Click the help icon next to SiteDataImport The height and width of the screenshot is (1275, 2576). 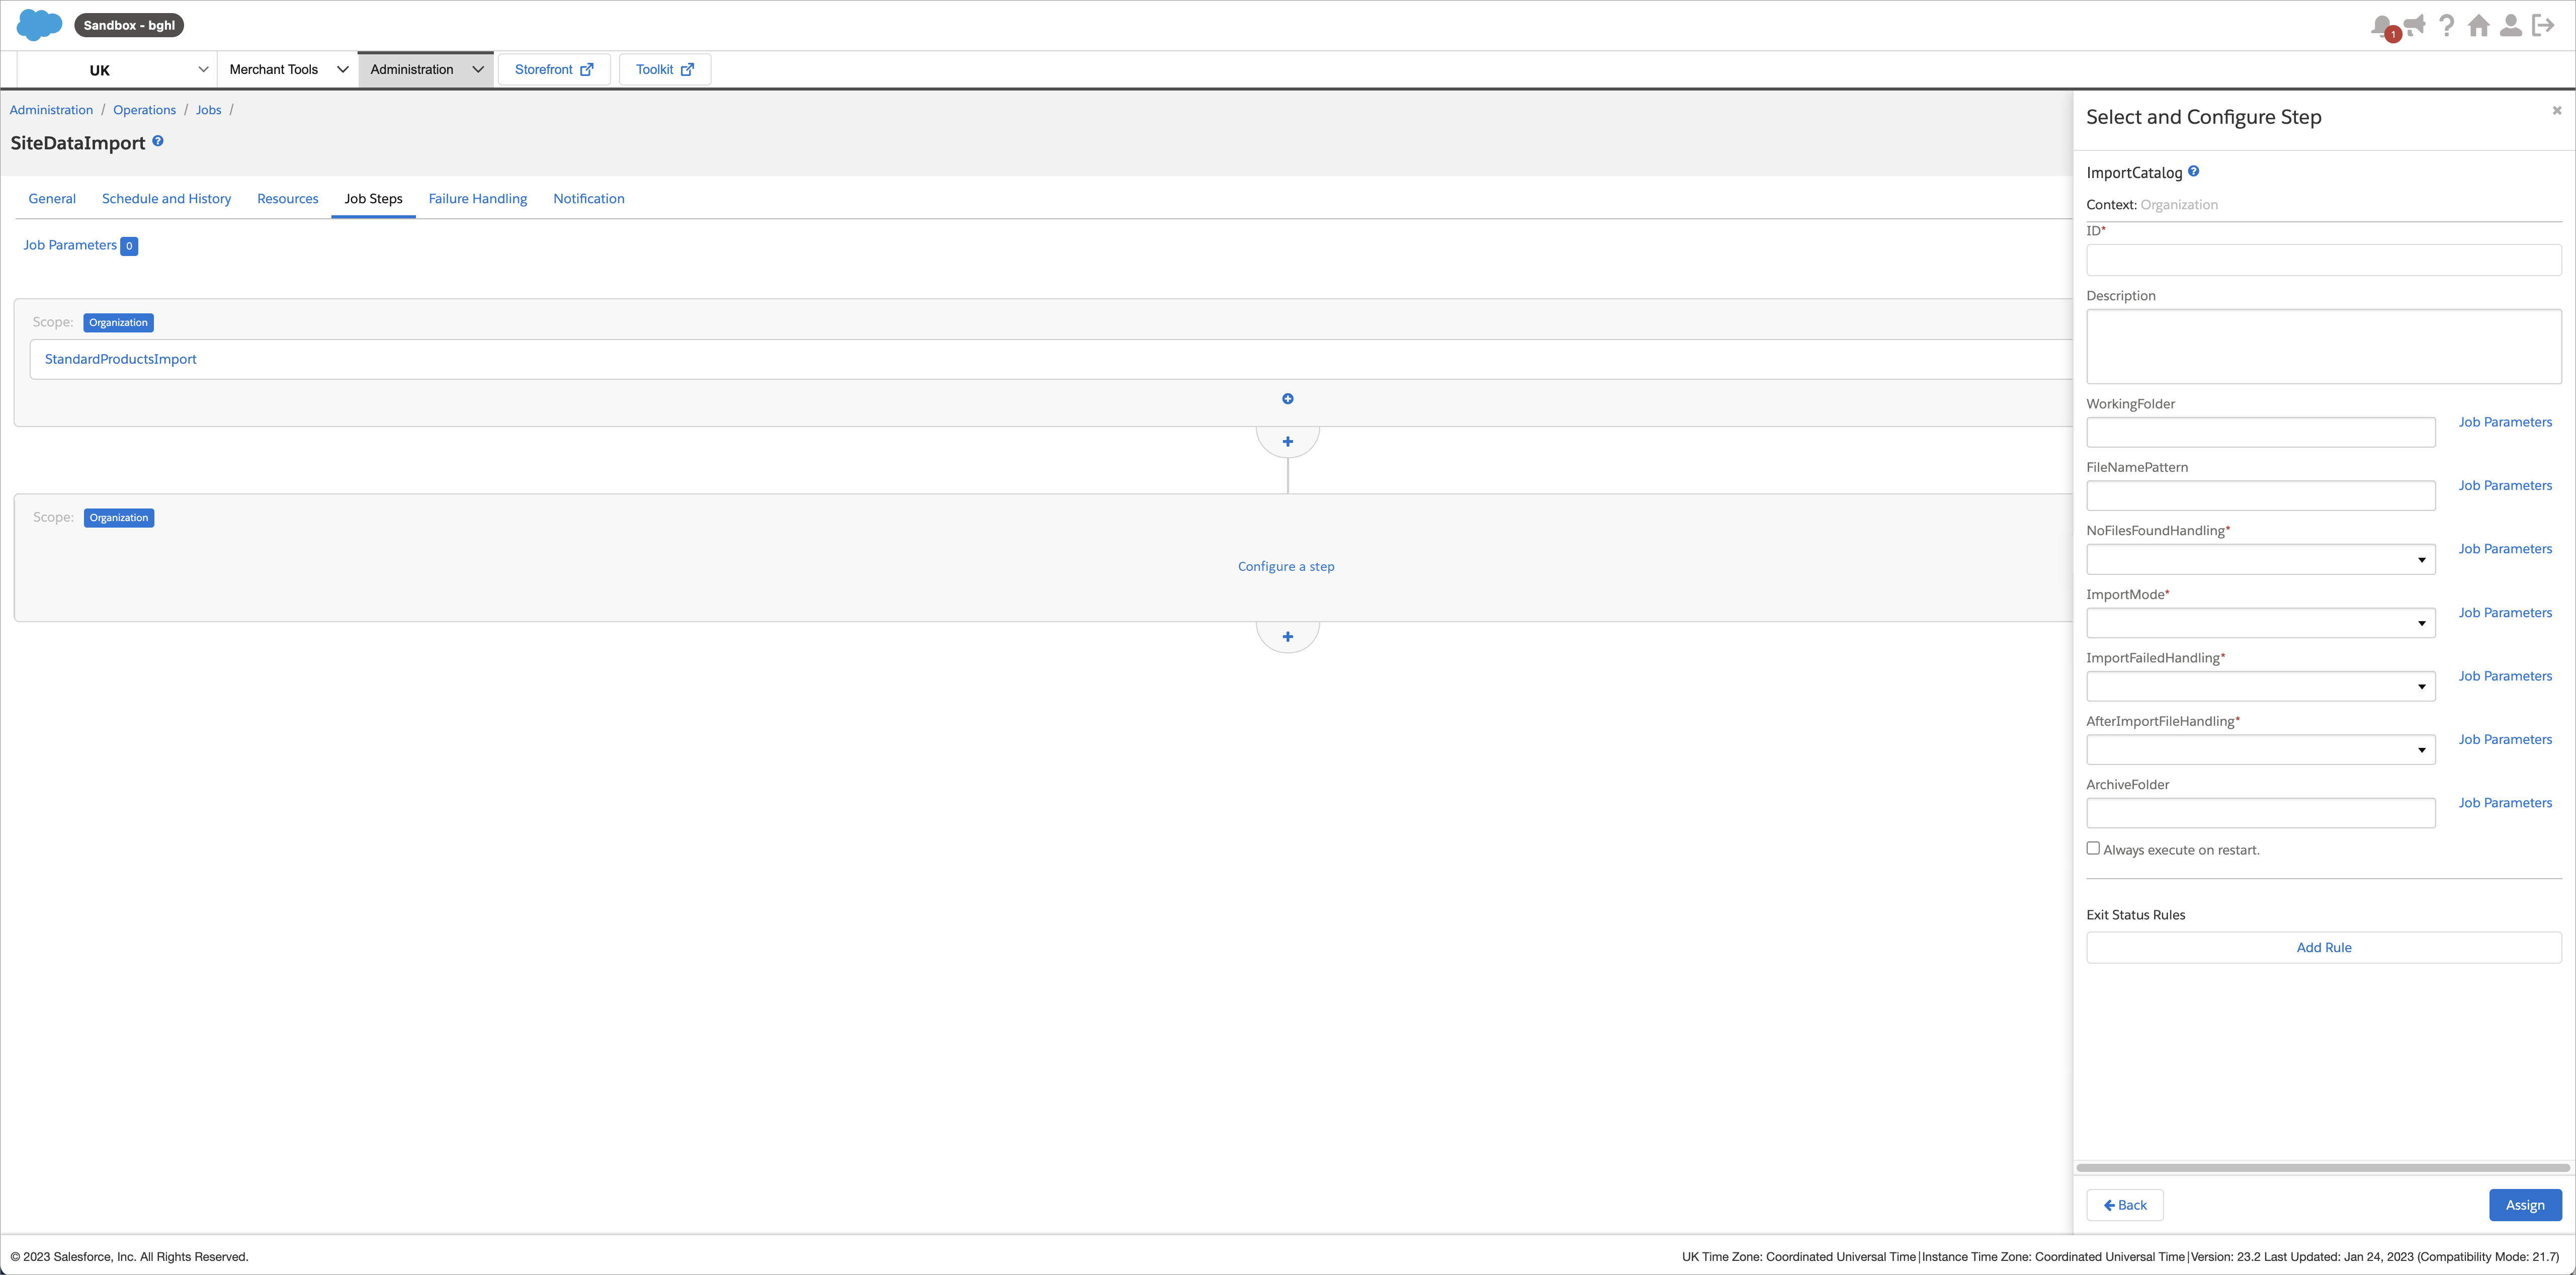coord(158,142)
